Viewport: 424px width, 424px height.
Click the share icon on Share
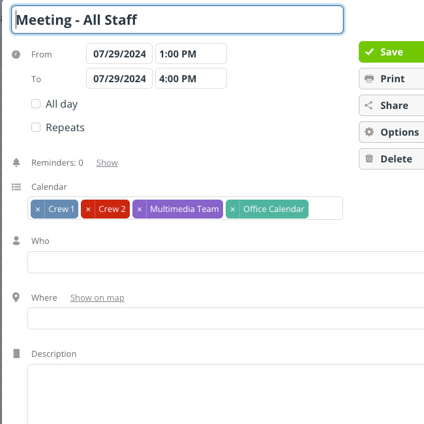click(369, 106)
